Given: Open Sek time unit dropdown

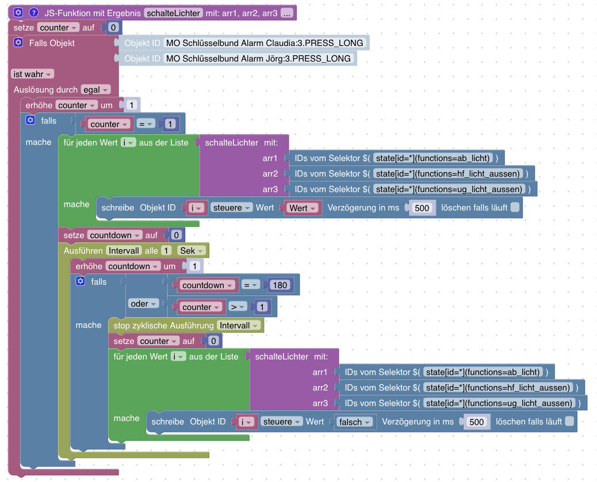Looking at the screenshot, I should click(x=192, y=251).
